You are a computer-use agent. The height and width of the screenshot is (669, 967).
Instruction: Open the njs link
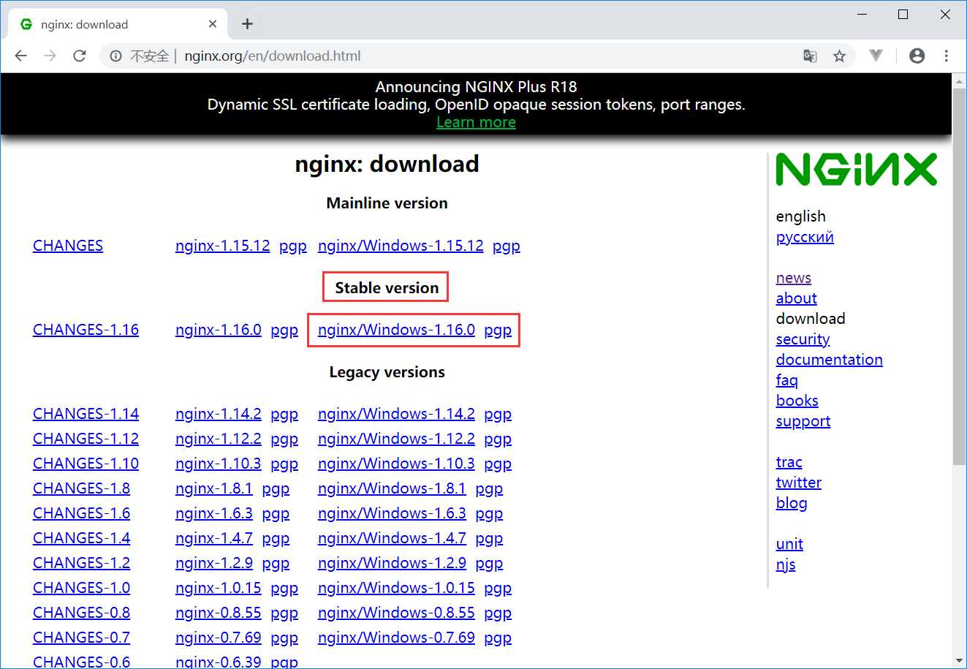click(786, 564)
